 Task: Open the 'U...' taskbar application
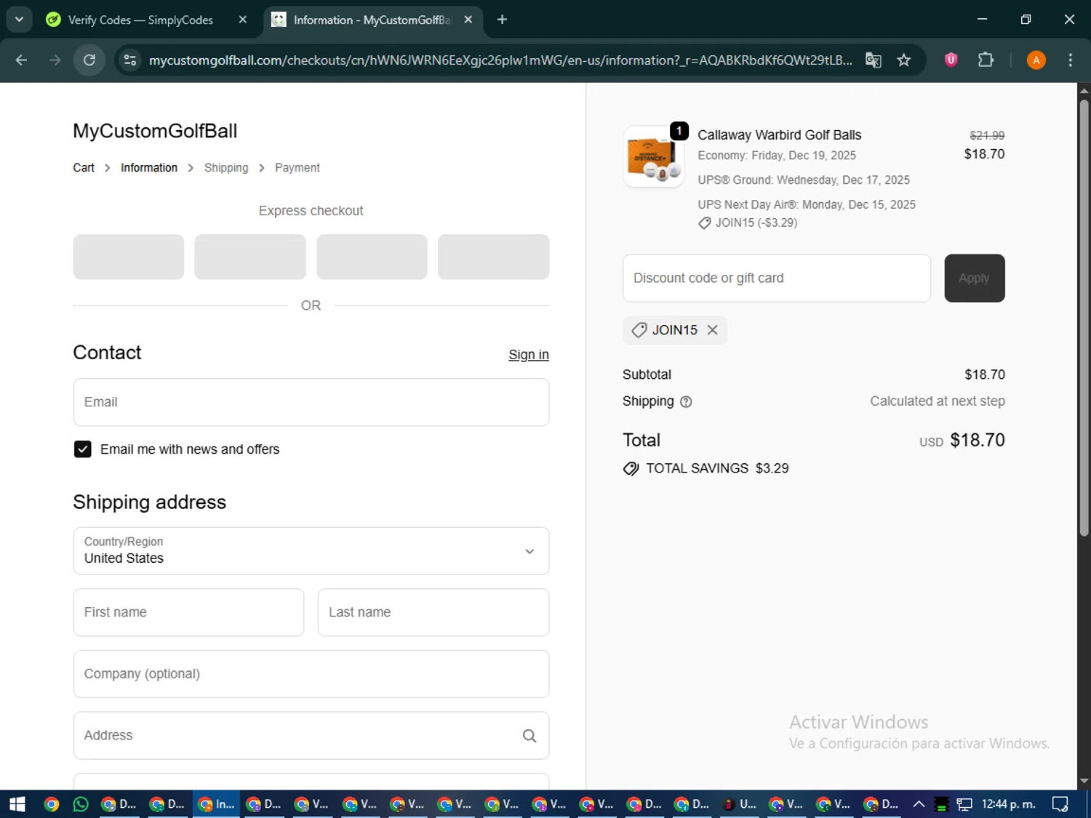(x=740, y=804)
